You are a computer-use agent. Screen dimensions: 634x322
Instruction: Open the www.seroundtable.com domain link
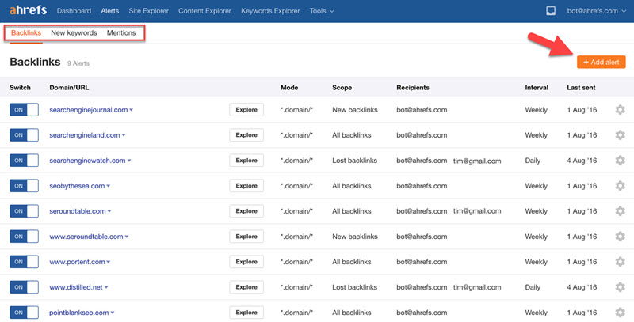(x=86, y=237)
